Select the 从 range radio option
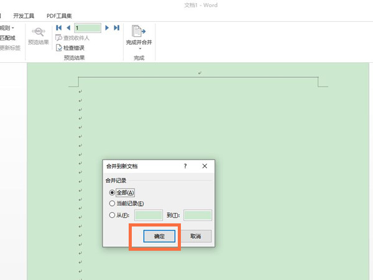Image resolution: width=373 pixels, height=280 pixels. pyautogui.click(x=112, y=215)
